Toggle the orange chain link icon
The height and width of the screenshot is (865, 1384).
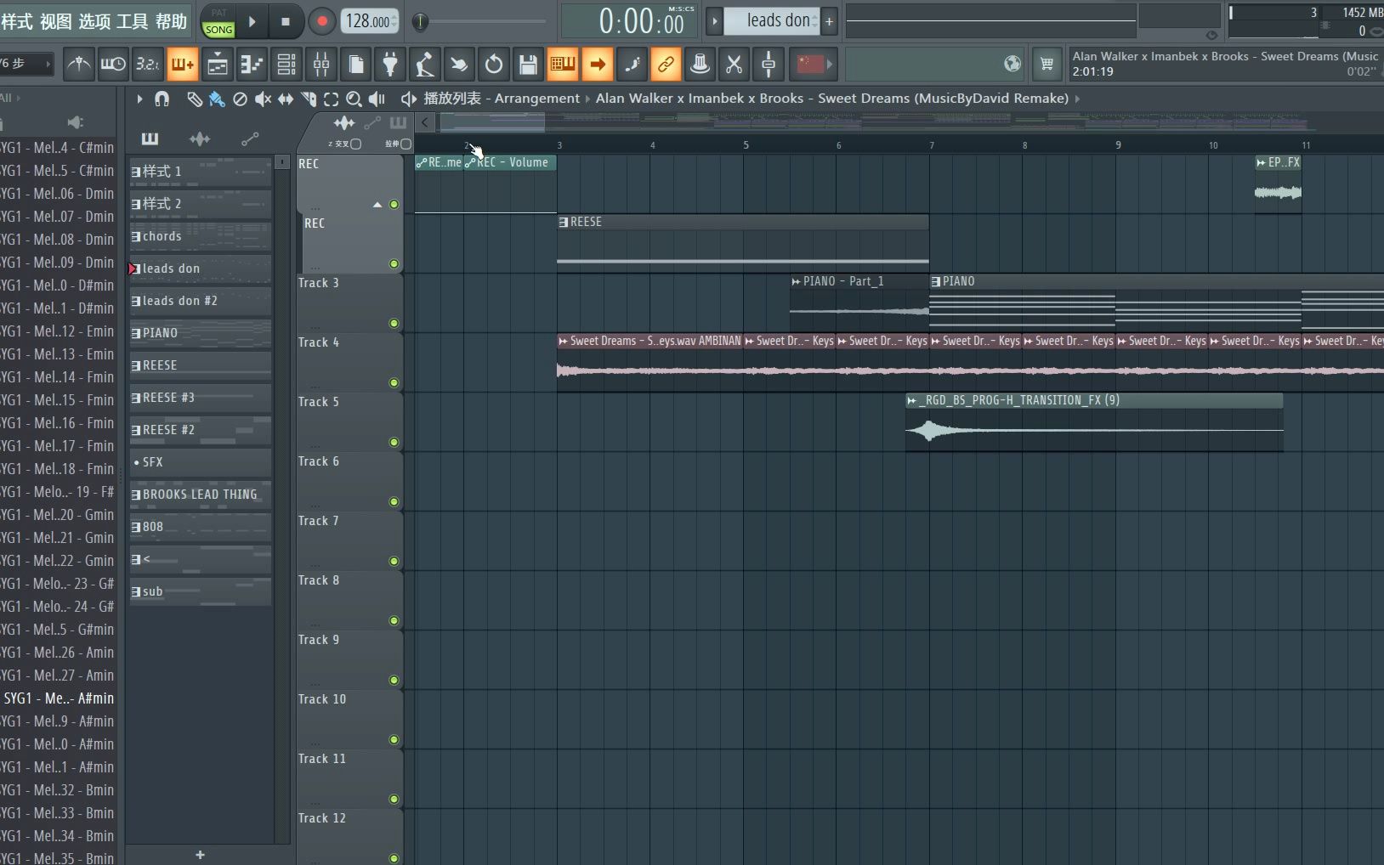point(666,64)
